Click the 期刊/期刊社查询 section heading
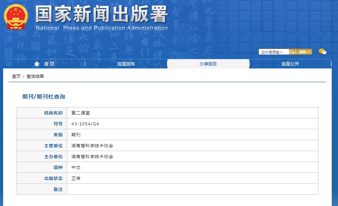Screen dimensions: 338x206 point(43,97)
